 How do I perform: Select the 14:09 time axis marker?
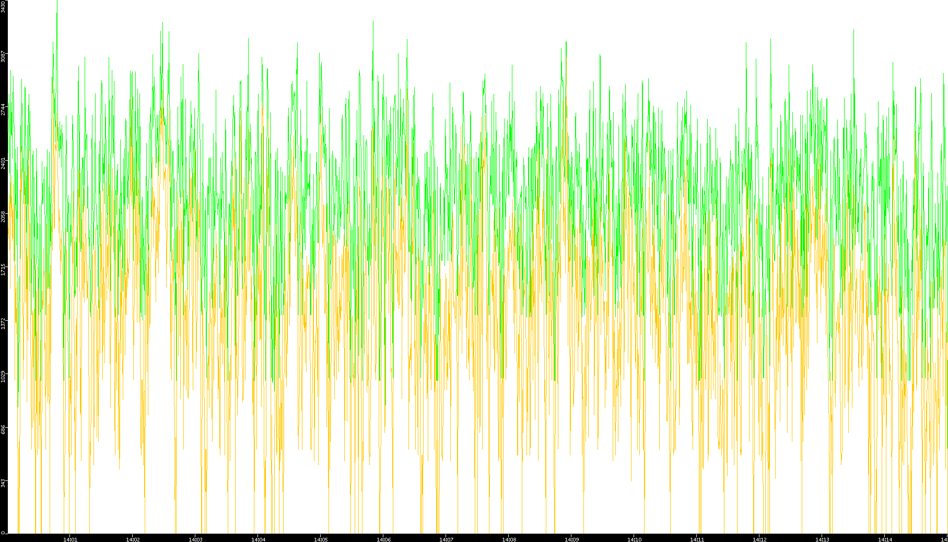pyautogui.click(x=571, y=539)
